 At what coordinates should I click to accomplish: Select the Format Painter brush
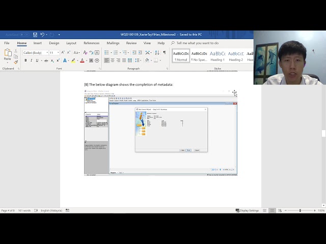(16, 62)
